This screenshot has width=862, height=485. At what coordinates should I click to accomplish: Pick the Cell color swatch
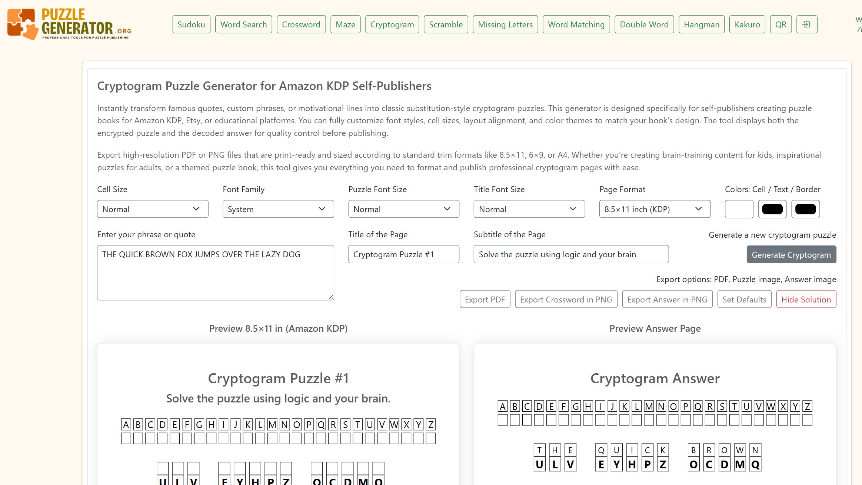pos(739,209)
